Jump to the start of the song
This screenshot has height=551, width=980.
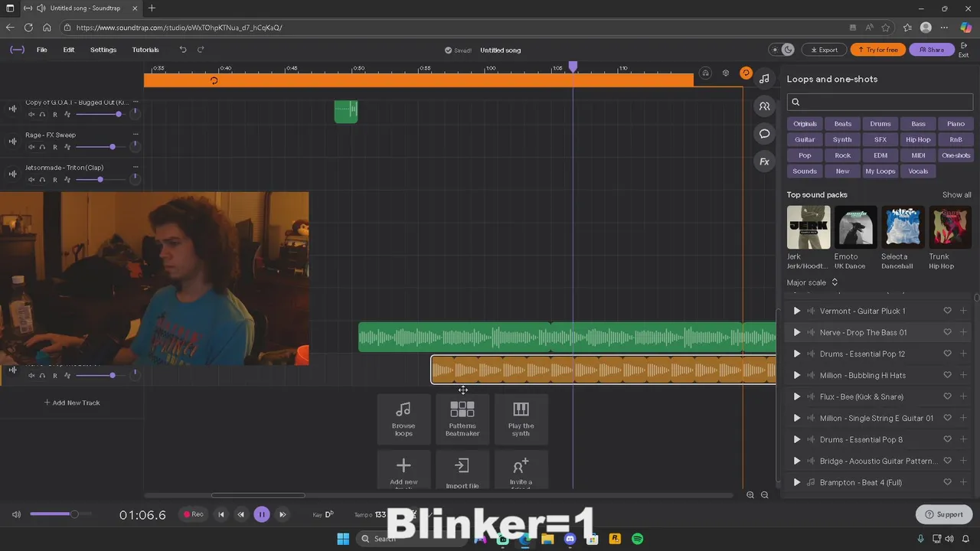click(221, 514)
